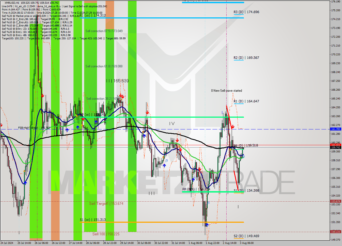Screen dimensions: 342x246
Task: Click the '3 Aug 06:00' time axis label
Action: coord(247,243)
